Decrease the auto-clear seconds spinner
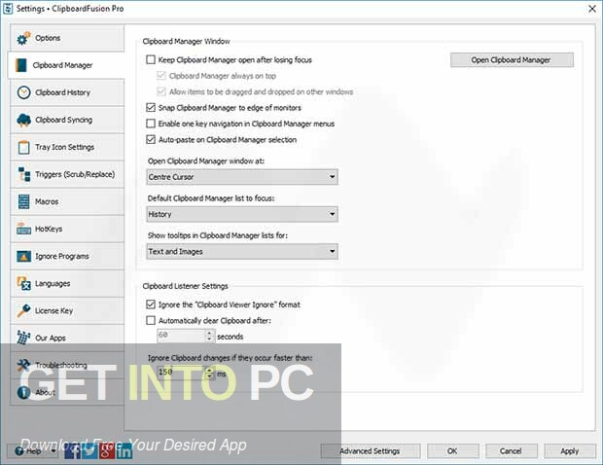Viewport: 603px width, 465px height. 209,340
